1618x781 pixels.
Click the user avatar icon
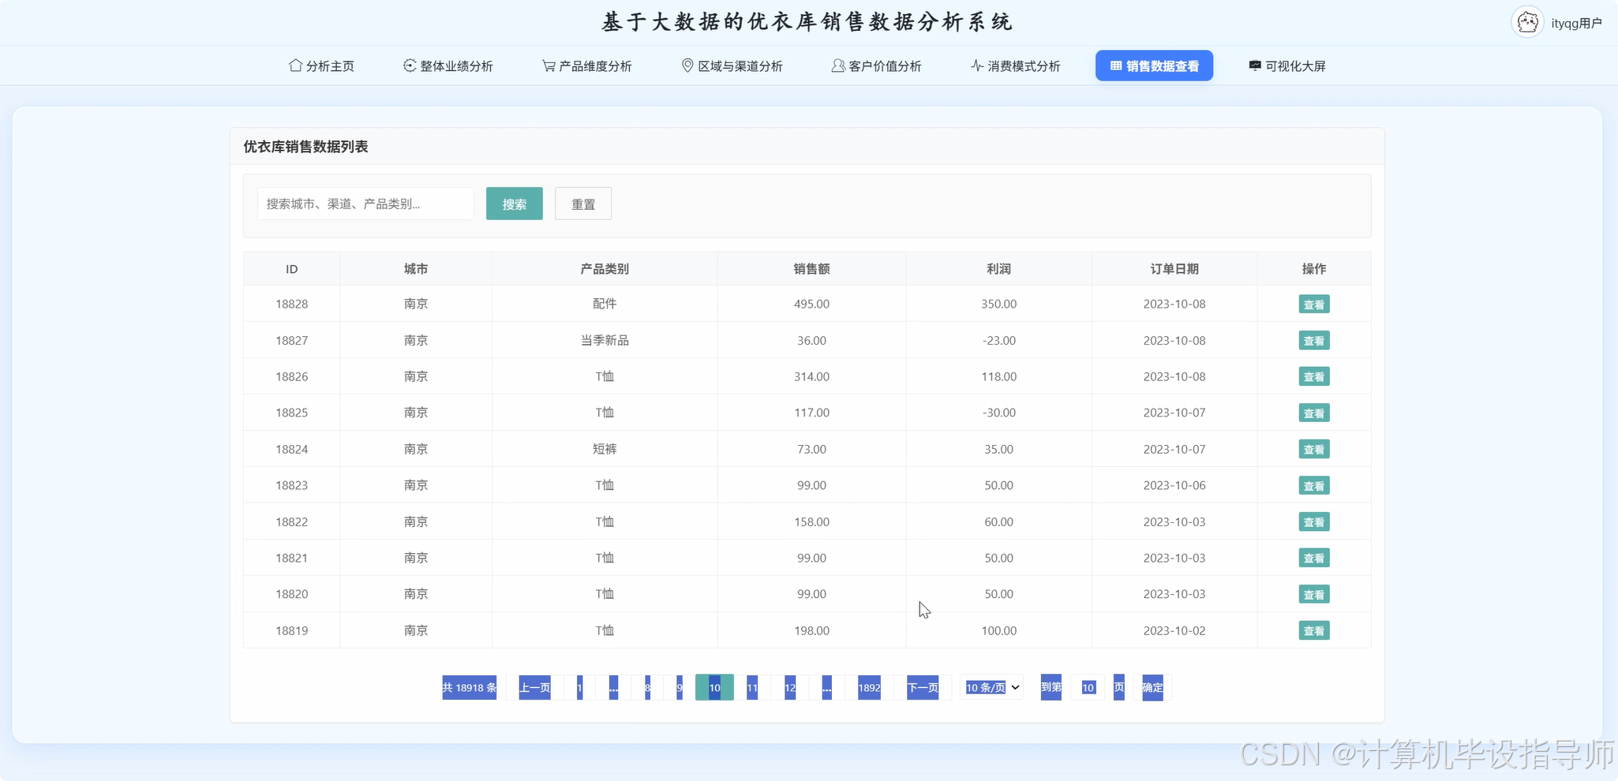[x=1527, y=22]
